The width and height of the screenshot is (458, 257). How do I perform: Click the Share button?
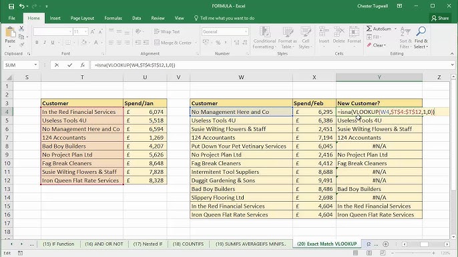(440, 18)
